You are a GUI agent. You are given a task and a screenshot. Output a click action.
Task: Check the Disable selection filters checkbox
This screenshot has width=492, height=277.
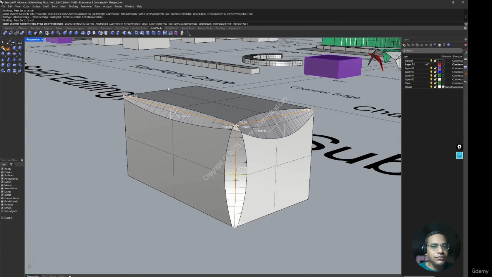point(2,218)
